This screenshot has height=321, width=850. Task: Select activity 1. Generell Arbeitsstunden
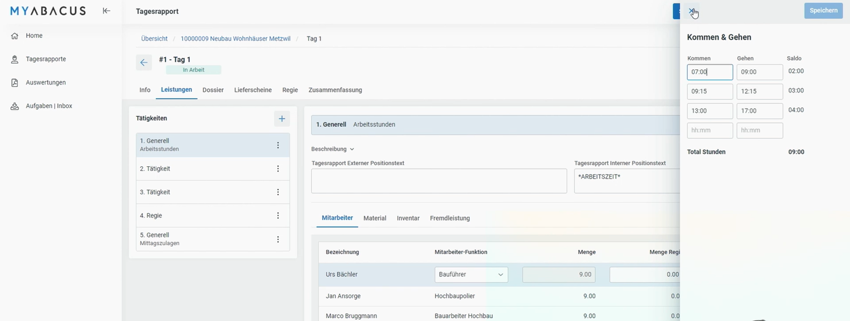(x=213, y=145)
